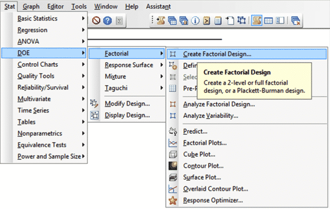330x209 pixels.
Task: Expand the Mixture submenu
Action: coord(127,77)
